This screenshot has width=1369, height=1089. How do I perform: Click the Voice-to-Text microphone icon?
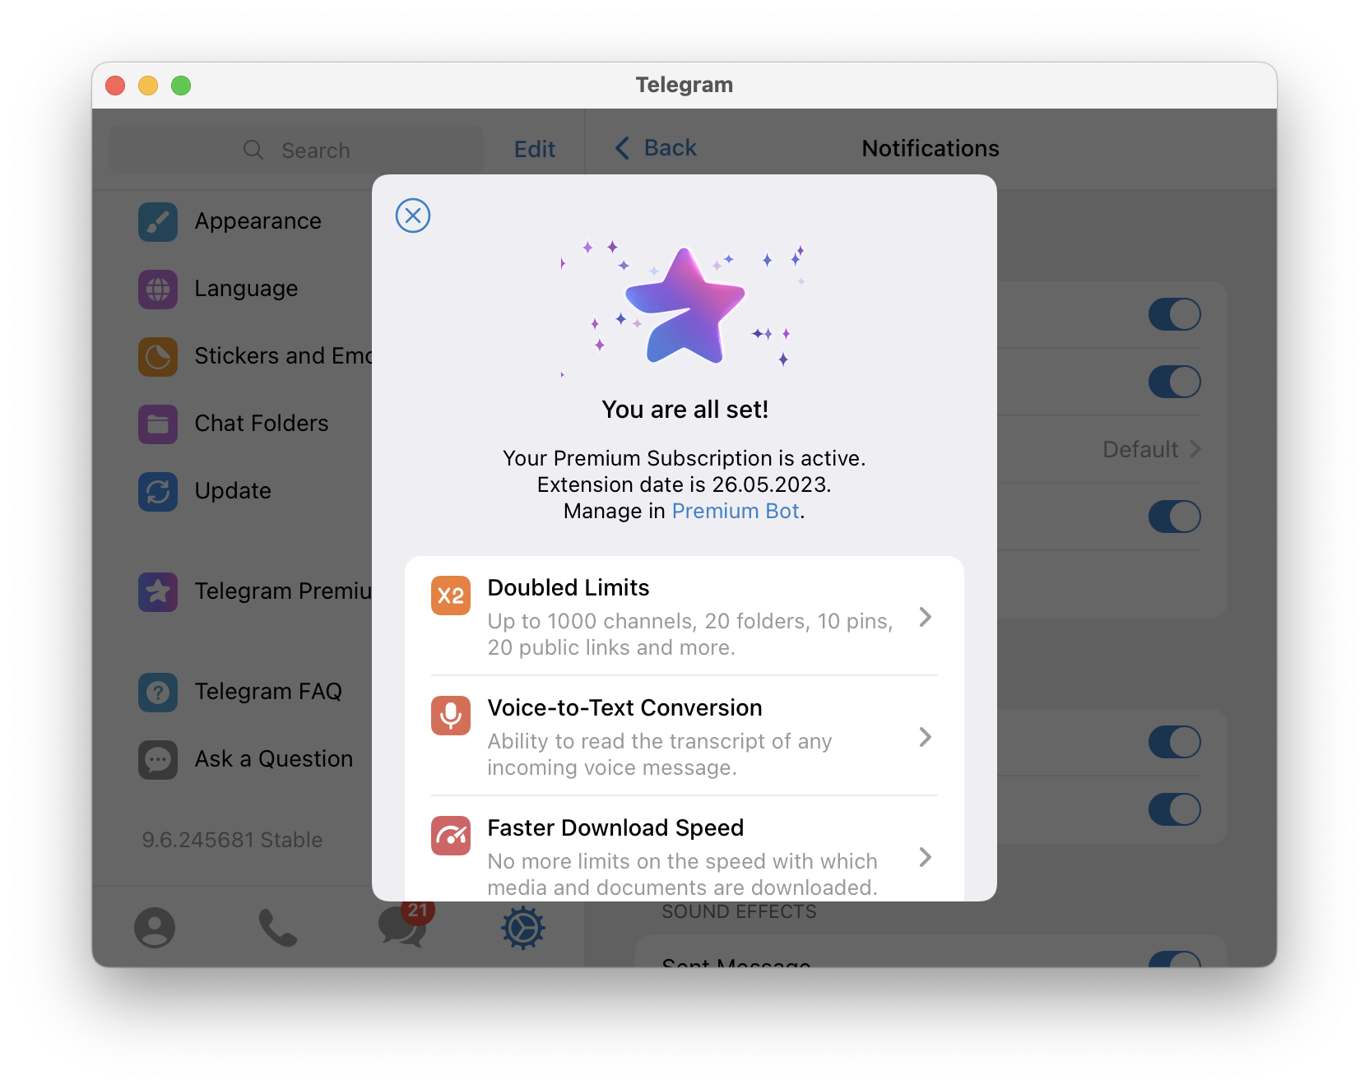coord(451,716)
